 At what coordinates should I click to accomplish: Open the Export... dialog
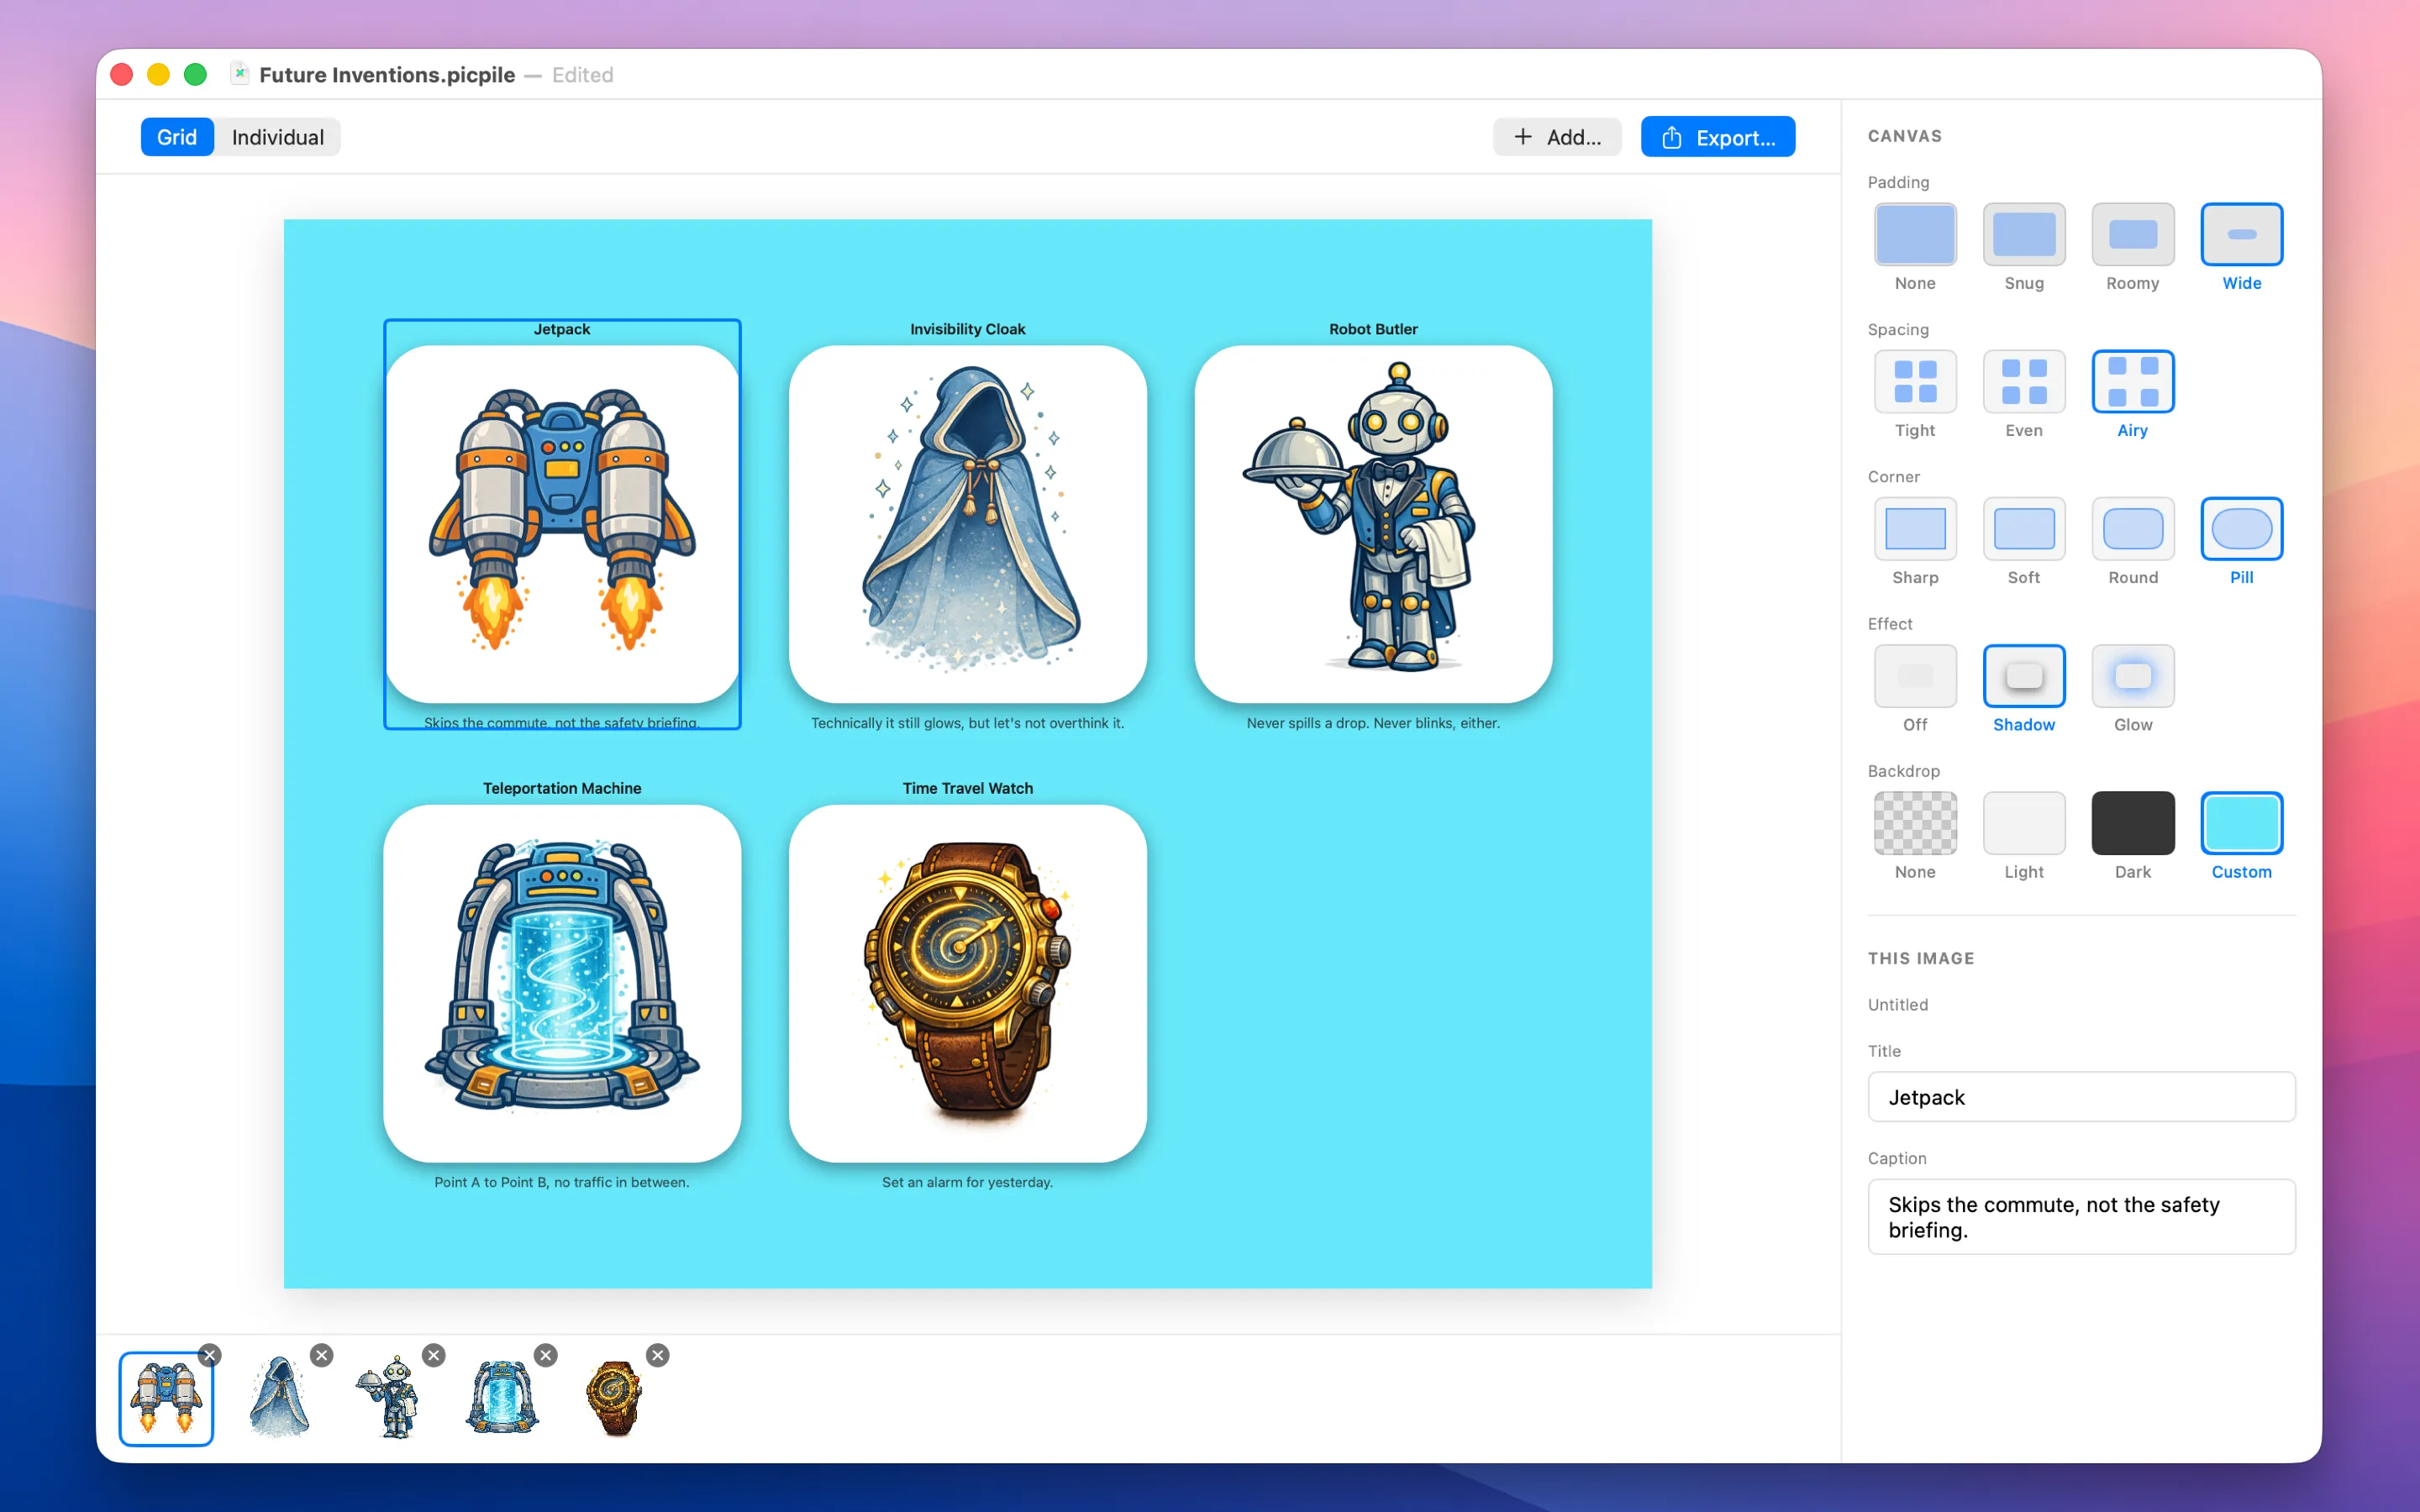(x=1717, y=137)
